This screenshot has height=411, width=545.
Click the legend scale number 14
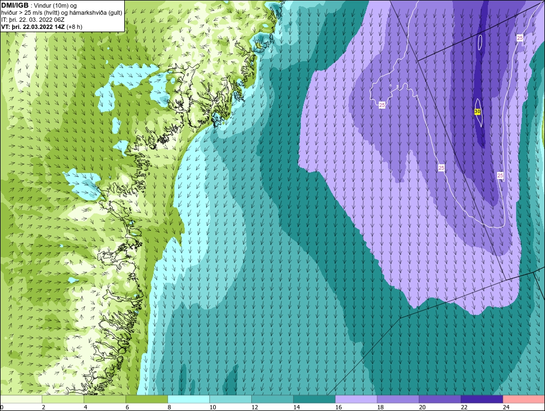pyautogui.click(x=296, y=407)
